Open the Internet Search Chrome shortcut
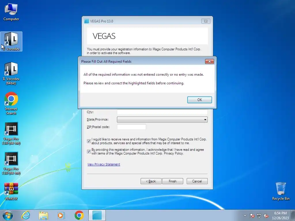Screen dimensions: 295x221 tap(11, 103)
